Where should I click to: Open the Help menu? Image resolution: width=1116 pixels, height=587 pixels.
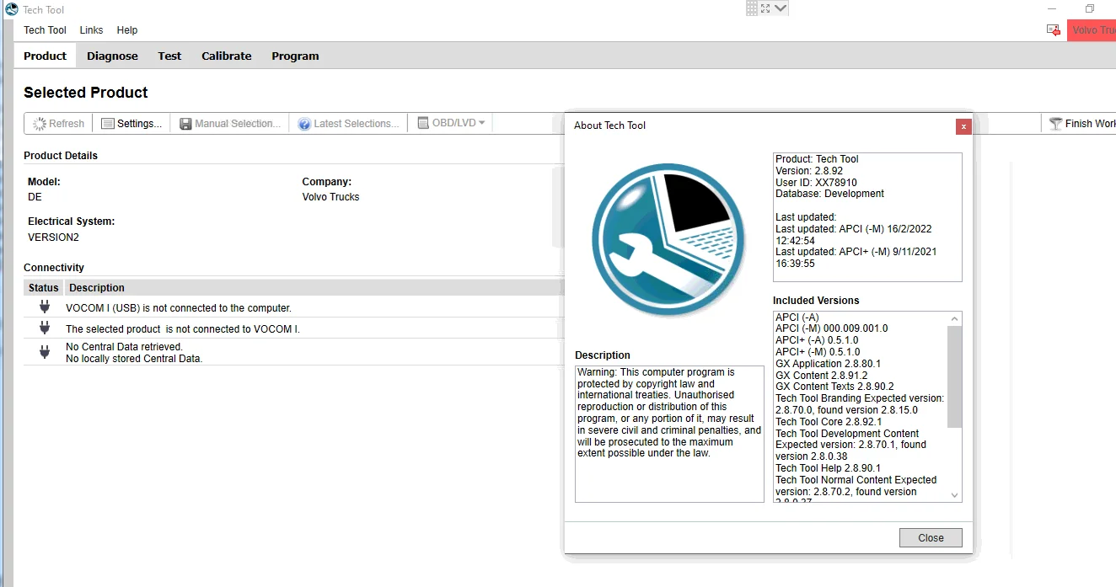127,30
